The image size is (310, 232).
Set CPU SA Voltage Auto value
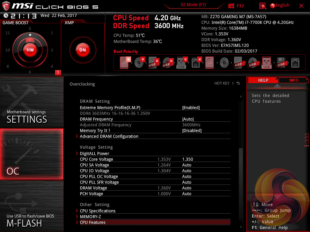click(x=186, y=165)
